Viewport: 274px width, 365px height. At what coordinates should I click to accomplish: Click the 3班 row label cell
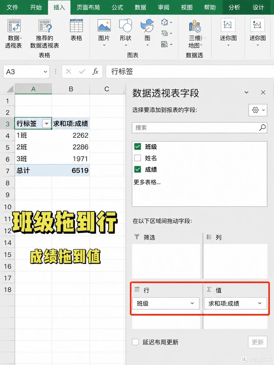(x=33, y=159)
